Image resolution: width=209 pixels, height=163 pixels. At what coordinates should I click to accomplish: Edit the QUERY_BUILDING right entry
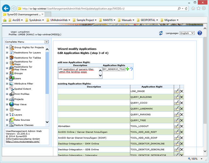(177, 97)
